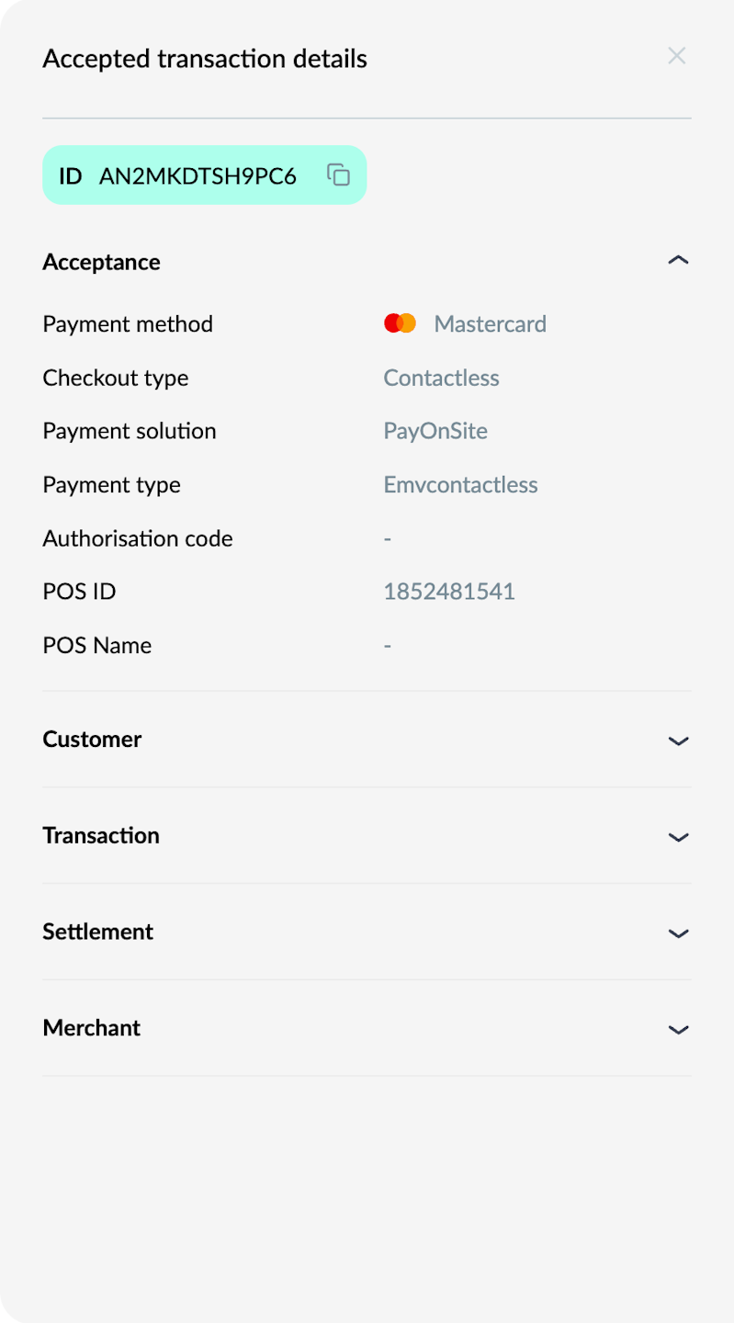Click the Contactless checkout type value
This screenshot has width=734, height=1323.
coord(441,378)
